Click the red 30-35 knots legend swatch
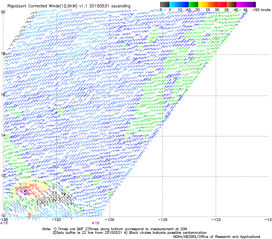The height and width of the screenshot is (239, 272). pos(222,4)
